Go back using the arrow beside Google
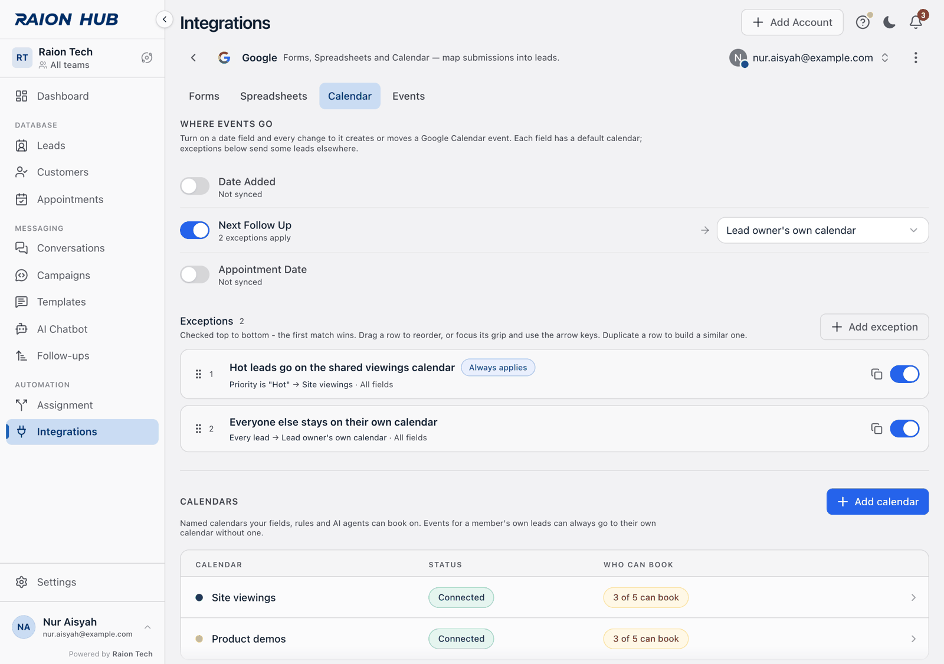The height and width of the screenshot is (664, 944). pyautogui.click(x=194, y=58)
